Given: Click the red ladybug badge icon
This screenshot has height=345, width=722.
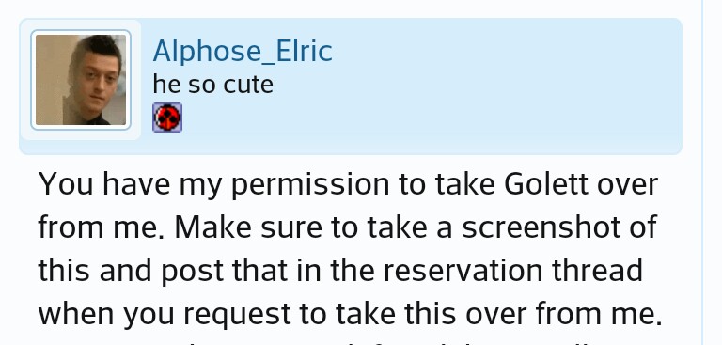Looking at the screenshot, I should coord(167,118).
